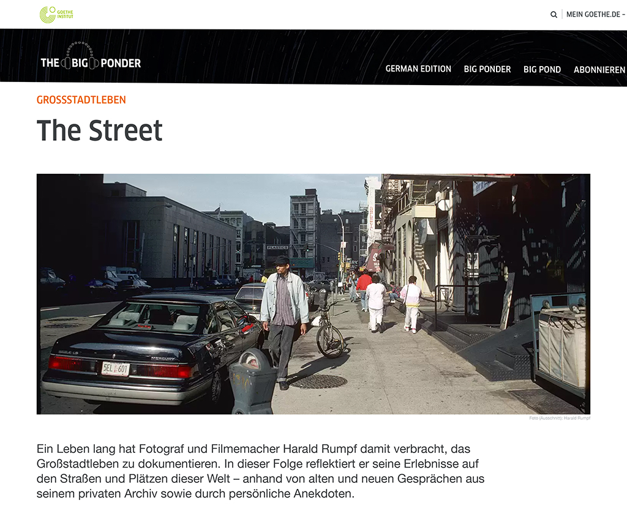
Task: Expand the MEIN GOETHE.DE dropdown
Action: coord(595,15)
